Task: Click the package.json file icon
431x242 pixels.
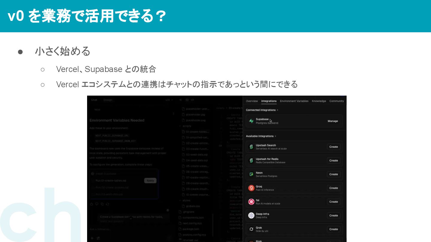Action: point(180,229)
